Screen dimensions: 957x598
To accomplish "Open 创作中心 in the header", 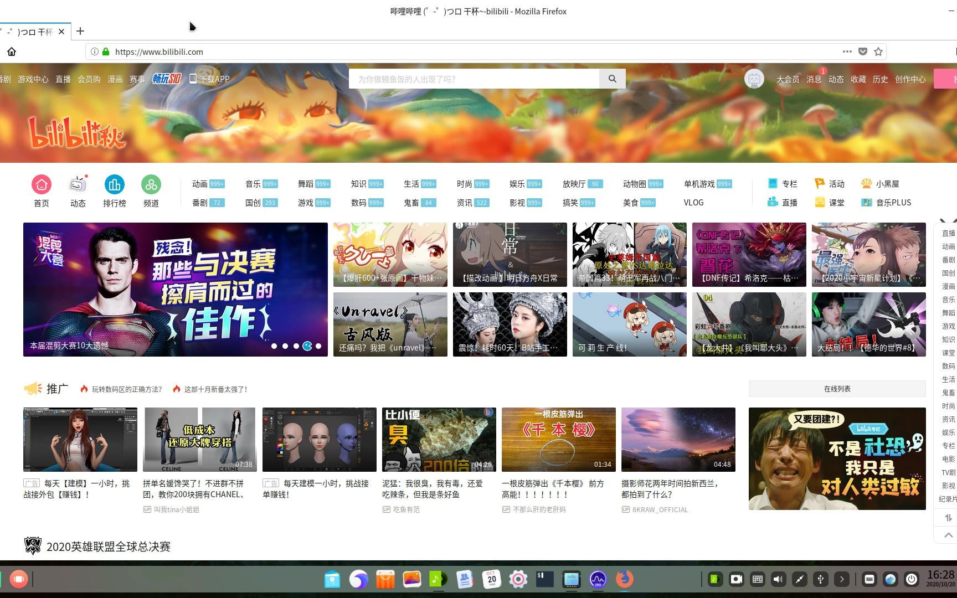I will coord(910,79).
